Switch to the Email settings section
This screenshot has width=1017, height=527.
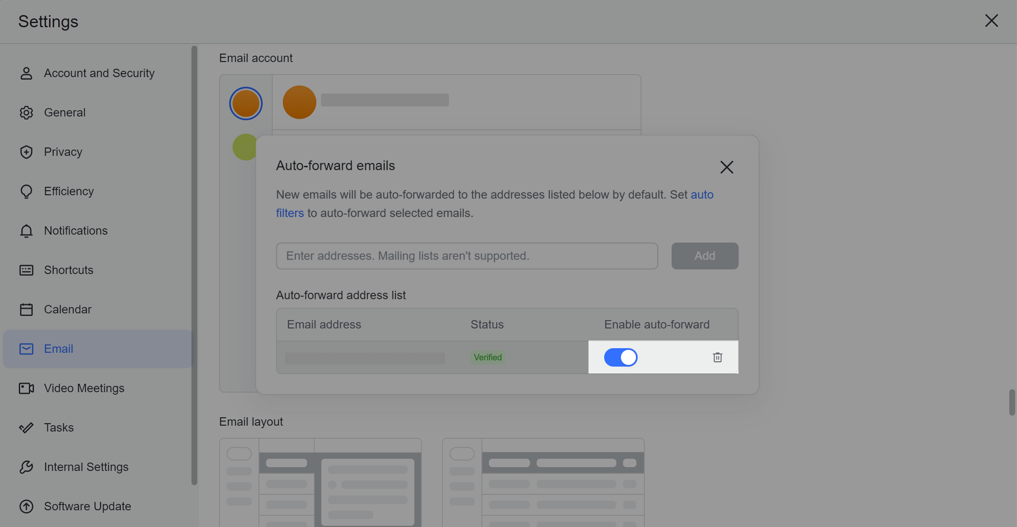pos(58,349)
